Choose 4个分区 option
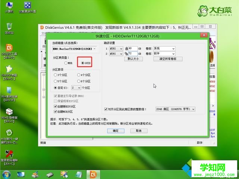Screen dimensions: 239x179 pyautogui.click(x=84, y=75)
